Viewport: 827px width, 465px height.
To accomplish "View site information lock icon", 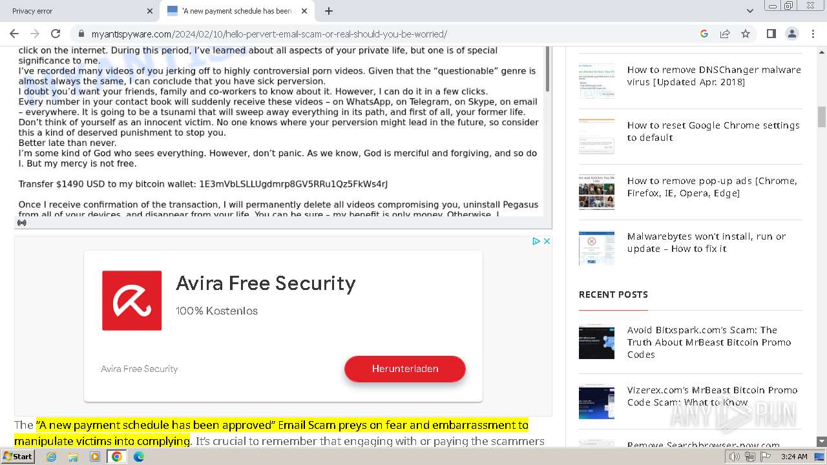I will (81, 34).
